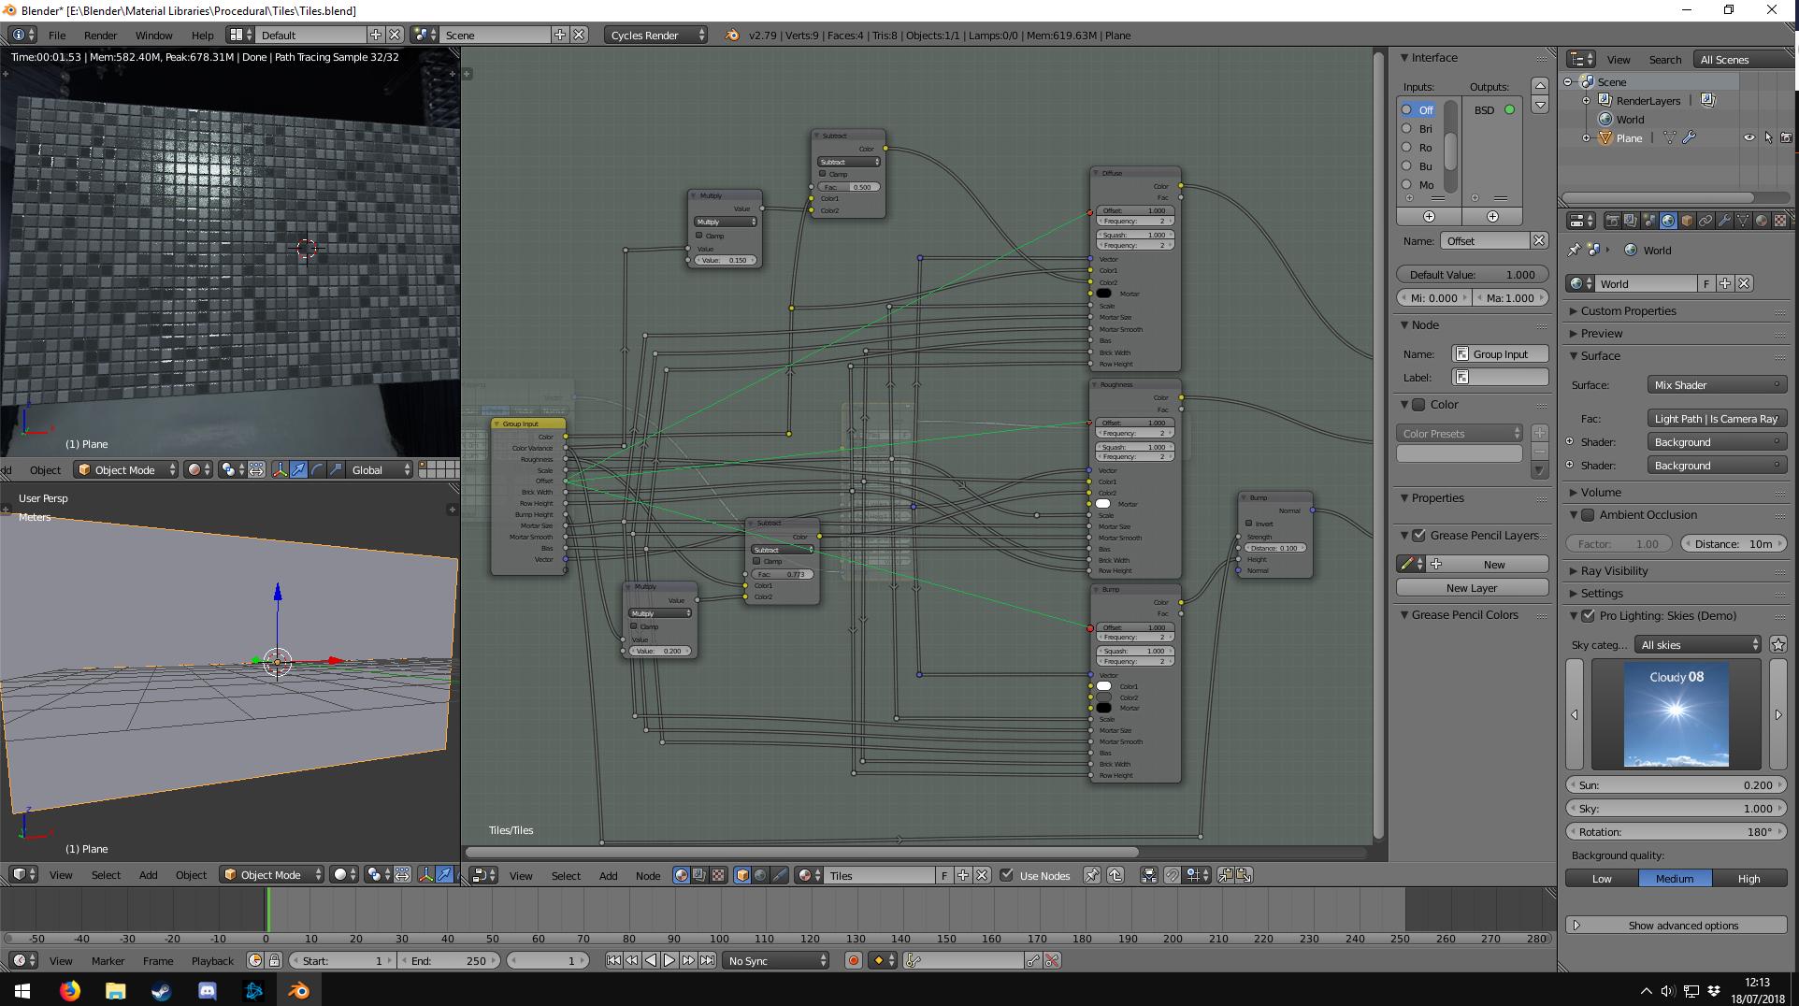Toggle Plane selectability cursor icon in outliner
The height and width of the screenshot is (1006, 1799).
pos(1767,137)
